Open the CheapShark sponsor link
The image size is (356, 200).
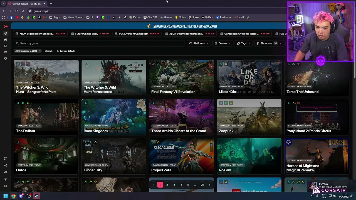point(185,26)
